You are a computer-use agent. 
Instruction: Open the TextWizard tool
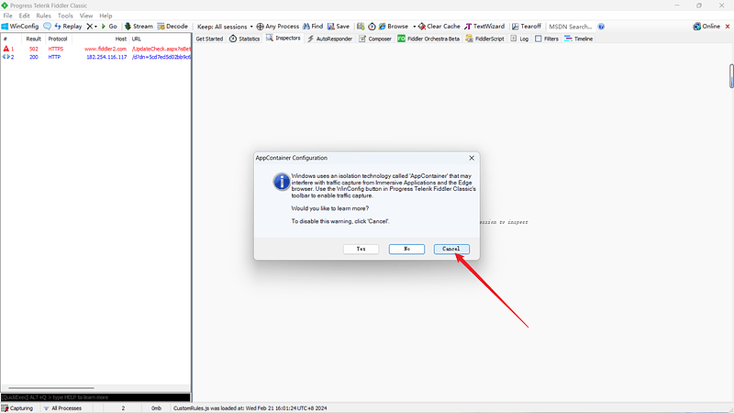tap(484, 27)
